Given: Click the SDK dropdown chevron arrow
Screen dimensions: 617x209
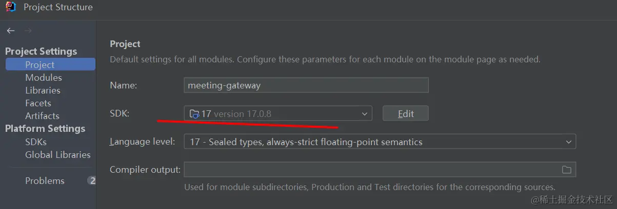Looking at the screenshot, I should click(365, 113).
